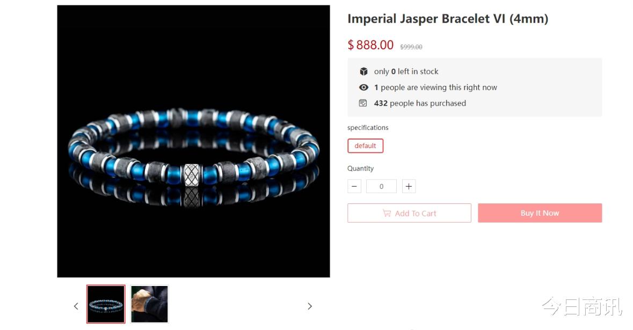Click the stock box icon
The width and height of the screenshot is (633, 330).
(x=363, y=71)
